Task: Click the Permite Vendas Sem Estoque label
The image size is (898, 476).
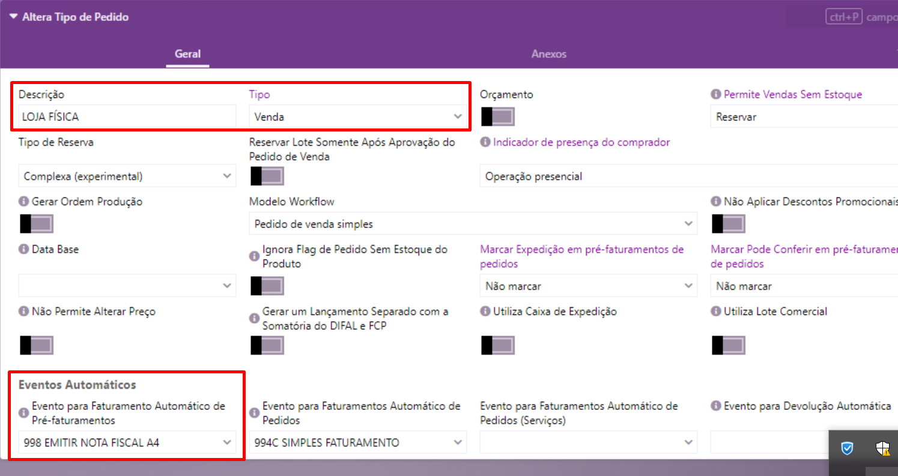Action: coord(793,94)
